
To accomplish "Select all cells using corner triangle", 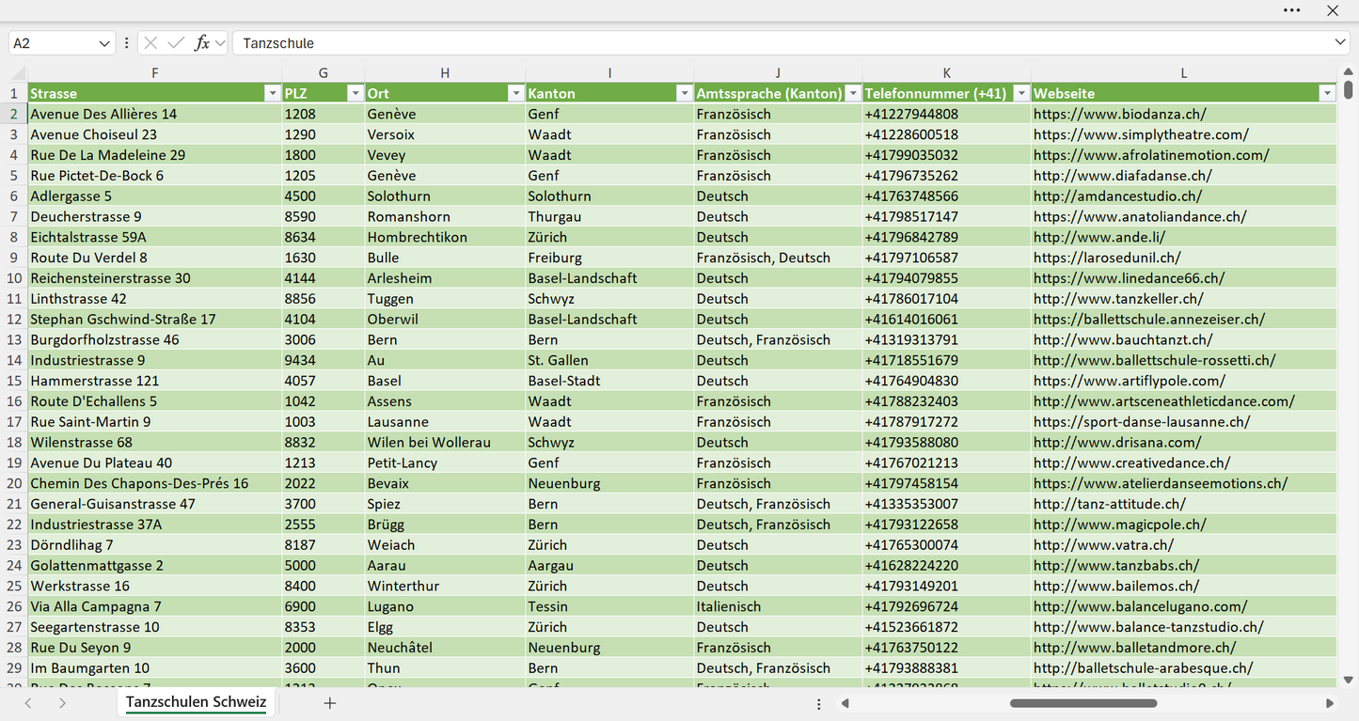I will tap(18, 73).
